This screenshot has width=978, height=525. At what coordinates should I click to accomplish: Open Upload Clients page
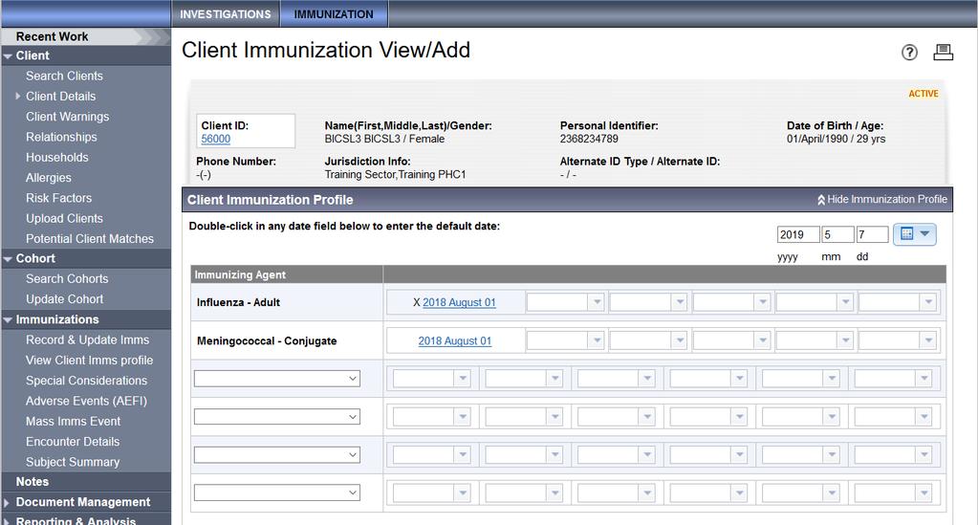[64, 218]
